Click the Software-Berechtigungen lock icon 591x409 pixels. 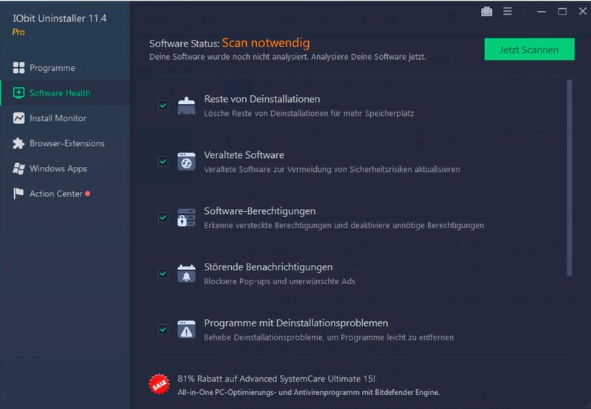coord(187,217)
